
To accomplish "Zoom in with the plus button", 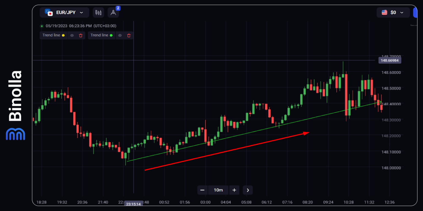I will point(234,190).
